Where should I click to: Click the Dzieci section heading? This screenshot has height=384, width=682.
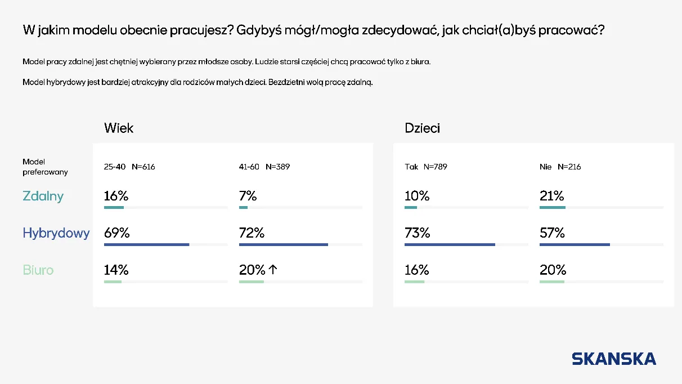click(x=422, y=128)
